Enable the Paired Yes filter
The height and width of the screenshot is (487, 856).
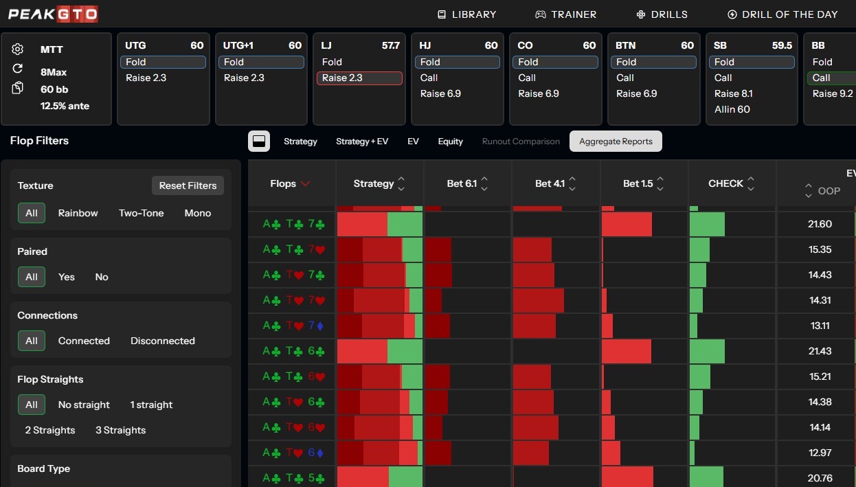tap(66, 277)
